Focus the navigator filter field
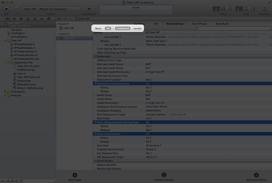Image resolution: width=272 pixels, height=183 pixels. click(x=37, y=181)
